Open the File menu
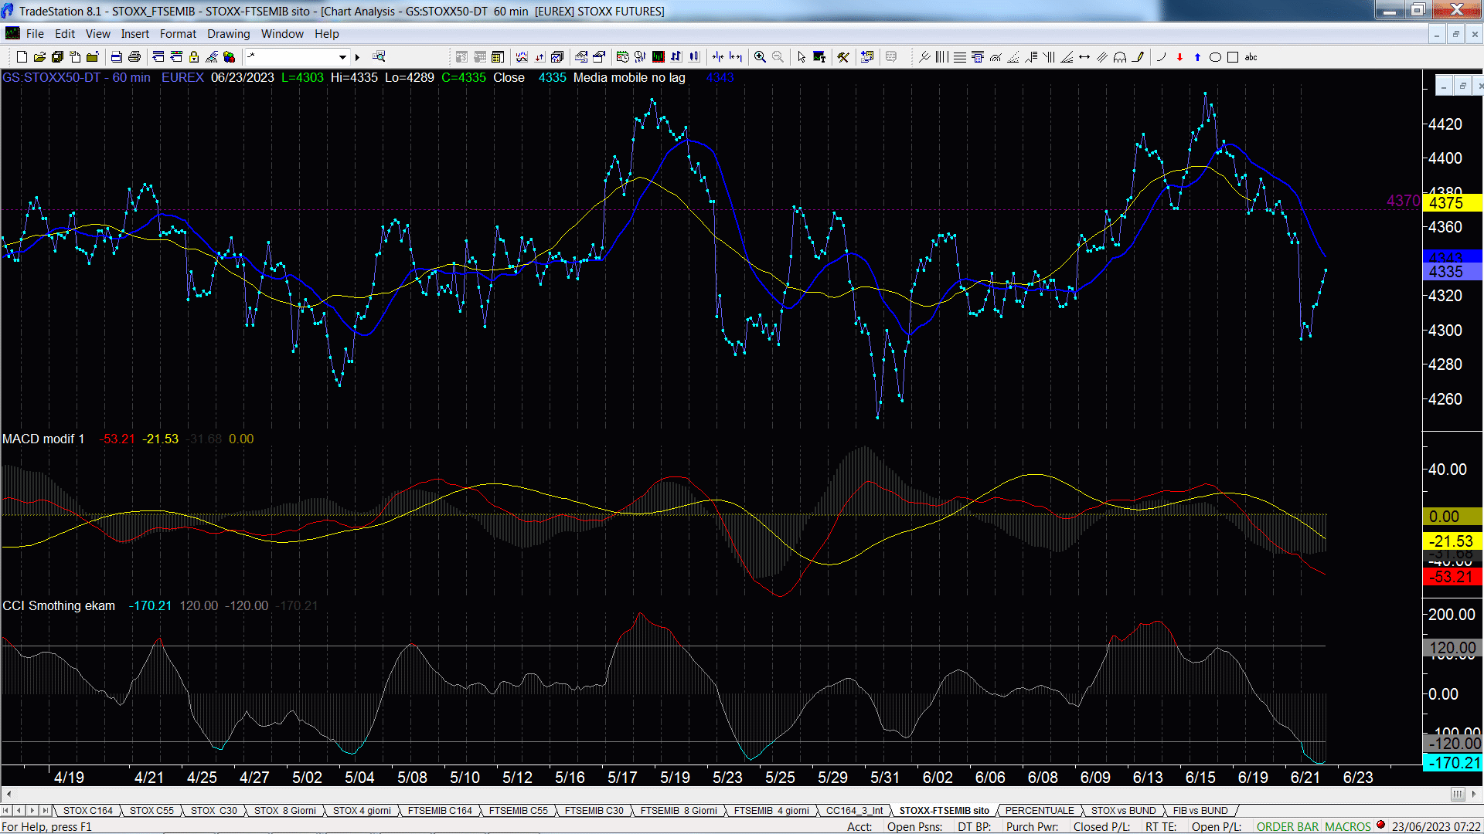 click(x=35, y=34)
